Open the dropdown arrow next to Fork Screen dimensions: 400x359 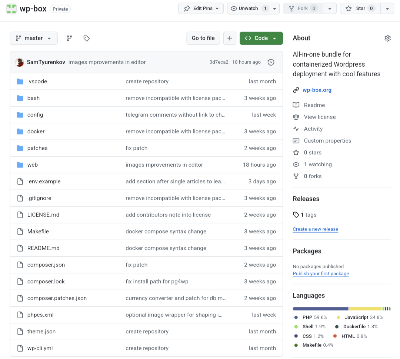tap(330, 9)
